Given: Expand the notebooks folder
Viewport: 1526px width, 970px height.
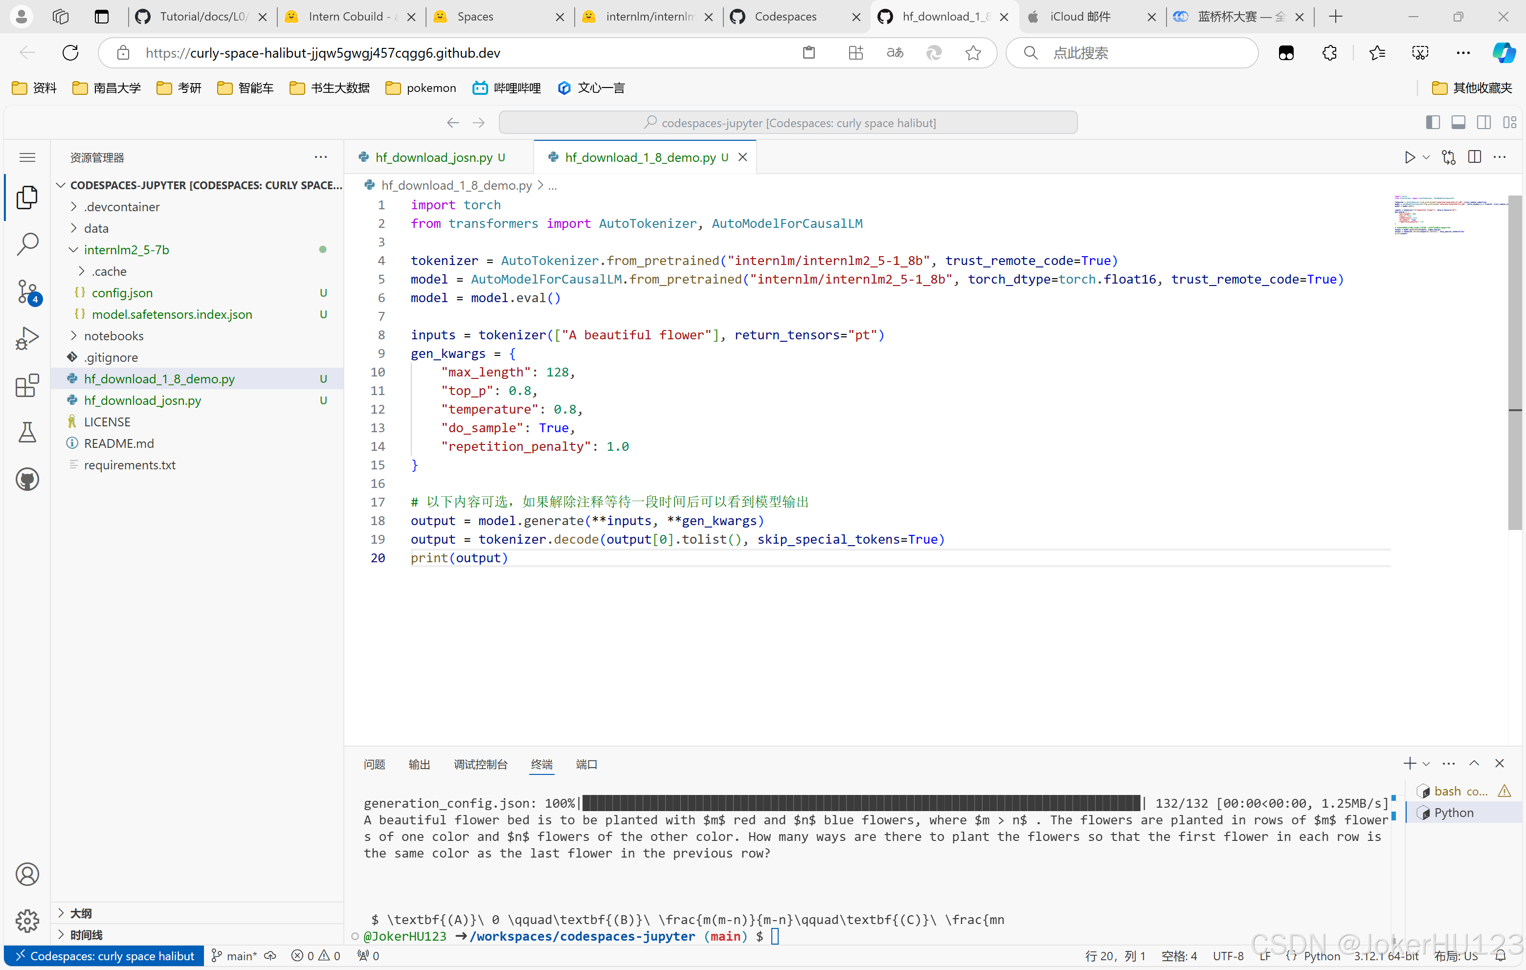Looking at the screenshot, I should pyautogui.click(x=113, y=336).
